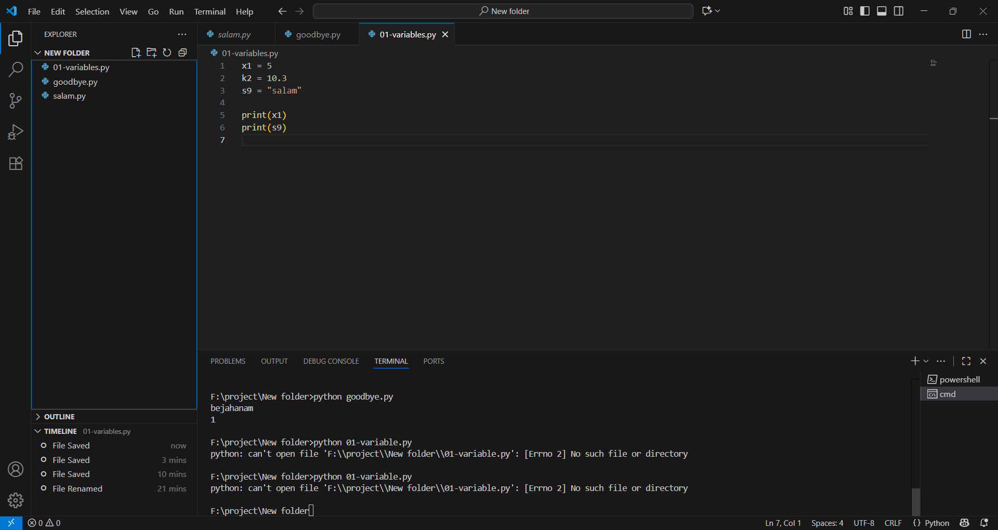The image size is (998, 530).
Task: Toggle the bottom panel visibility
Action: (882, 11)
